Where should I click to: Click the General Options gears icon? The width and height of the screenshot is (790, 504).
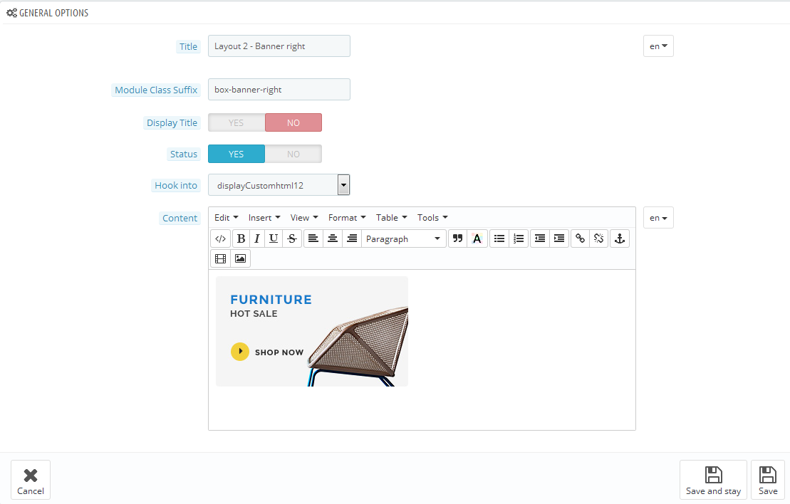coord(11,13)
